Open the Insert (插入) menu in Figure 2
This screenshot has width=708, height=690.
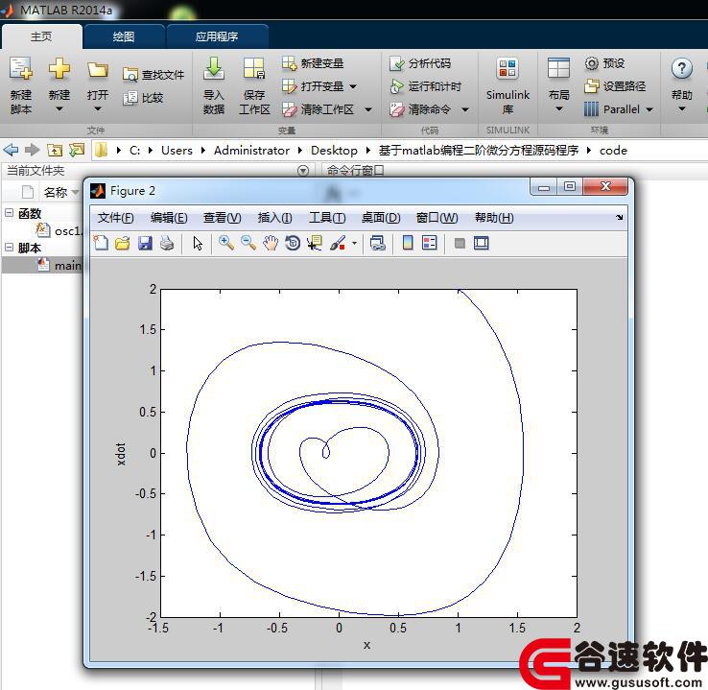(x=274, y=218)
